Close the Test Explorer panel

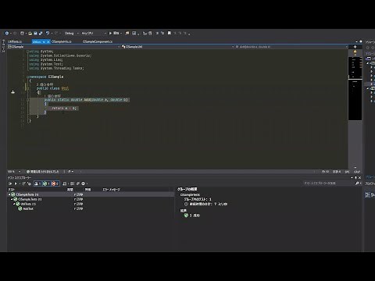click(359, 178)
